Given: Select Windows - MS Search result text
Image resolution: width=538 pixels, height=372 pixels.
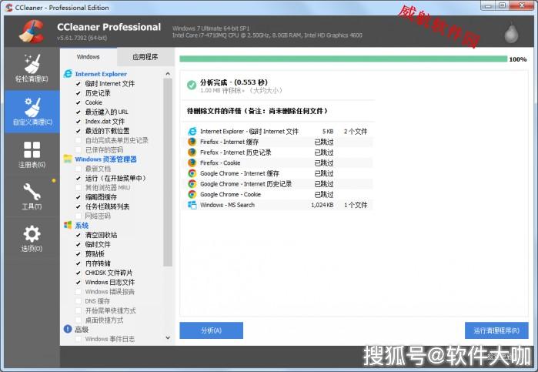Looking at the screenshot, I should pyautogui.click(x=227, y=205).
